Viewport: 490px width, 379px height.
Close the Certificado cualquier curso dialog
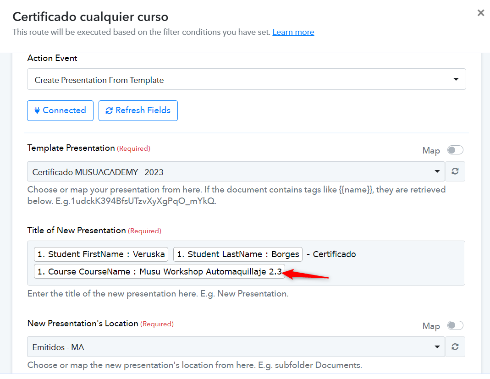pyautogui.click(x=481, y=13)
